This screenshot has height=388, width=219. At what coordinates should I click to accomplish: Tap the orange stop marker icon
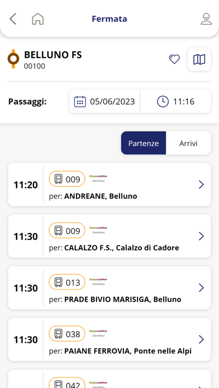[x=13, y=59]
